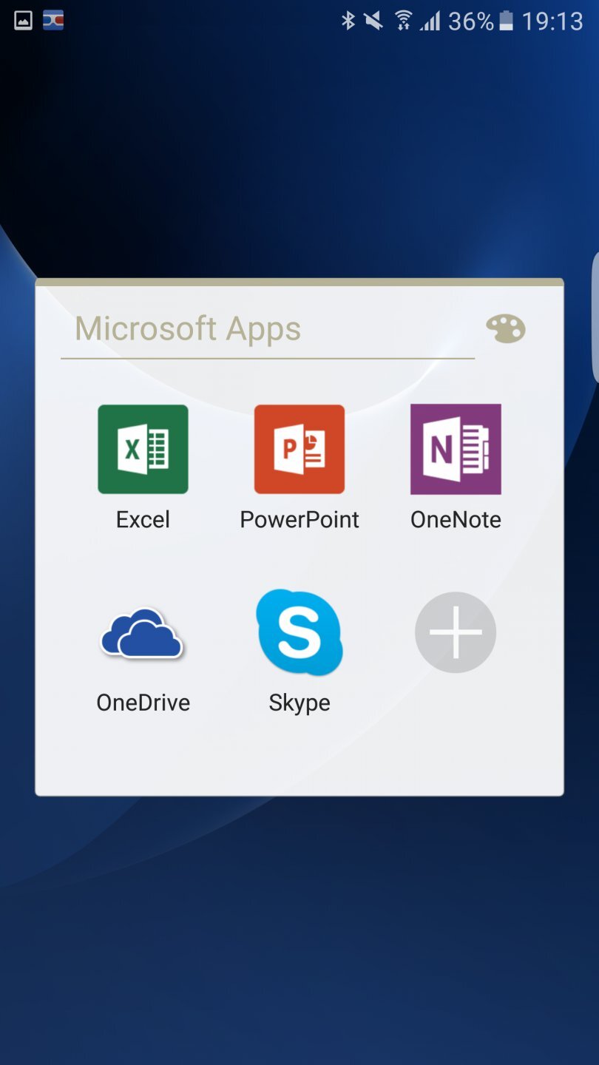The height and width of the screenshot is (1065, 599).
Task: Tap the edge panel handle on right
Action: tap(595, 318)
